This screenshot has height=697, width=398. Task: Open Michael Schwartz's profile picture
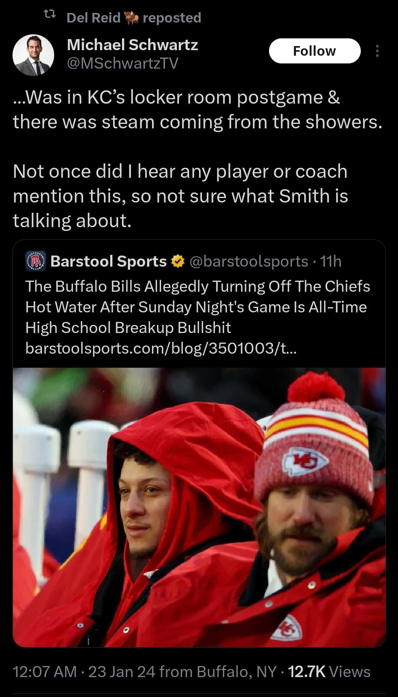pyautogui.click(x=33, y=55)
